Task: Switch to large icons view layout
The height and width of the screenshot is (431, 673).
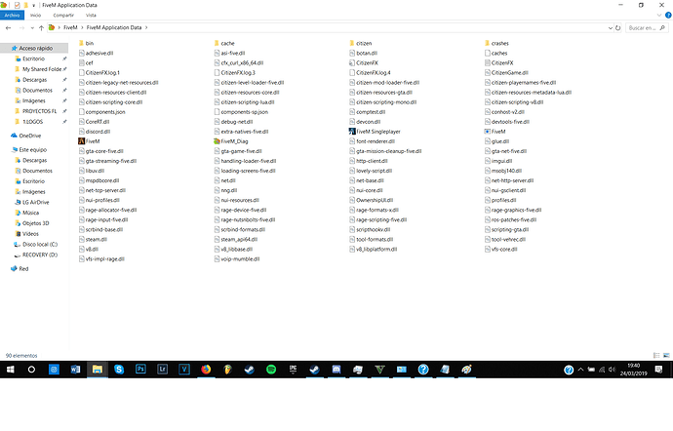Action: 666,356
